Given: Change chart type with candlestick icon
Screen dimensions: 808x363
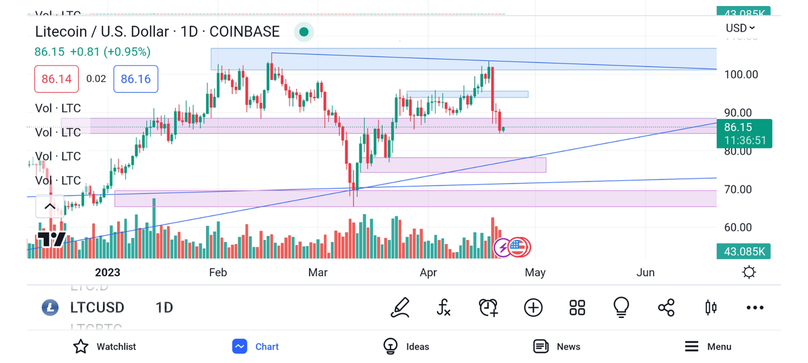Looking at the screenshot, I should 710,308.
